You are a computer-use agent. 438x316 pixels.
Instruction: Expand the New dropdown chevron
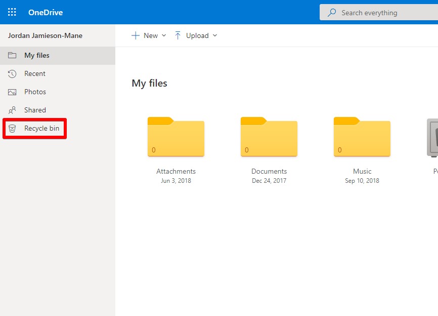point(164,35)
